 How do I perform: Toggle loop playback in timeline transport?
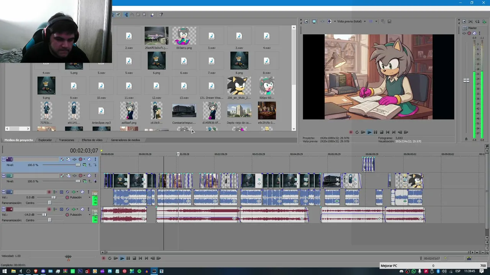click(x=109, y=258)
